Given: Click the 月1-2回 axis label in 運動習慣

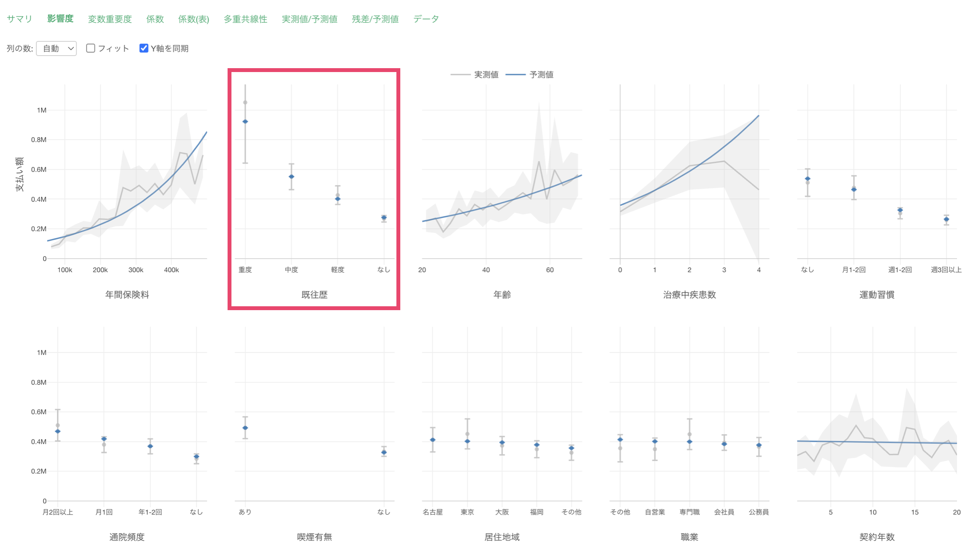Looking at the screenshot, I should pyautogui.click(x=854, y=270).
